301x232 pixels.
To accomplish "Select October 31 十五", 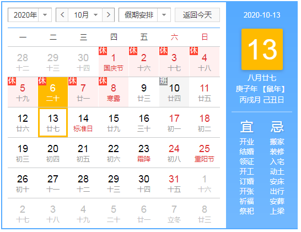I will pos(174,184).
